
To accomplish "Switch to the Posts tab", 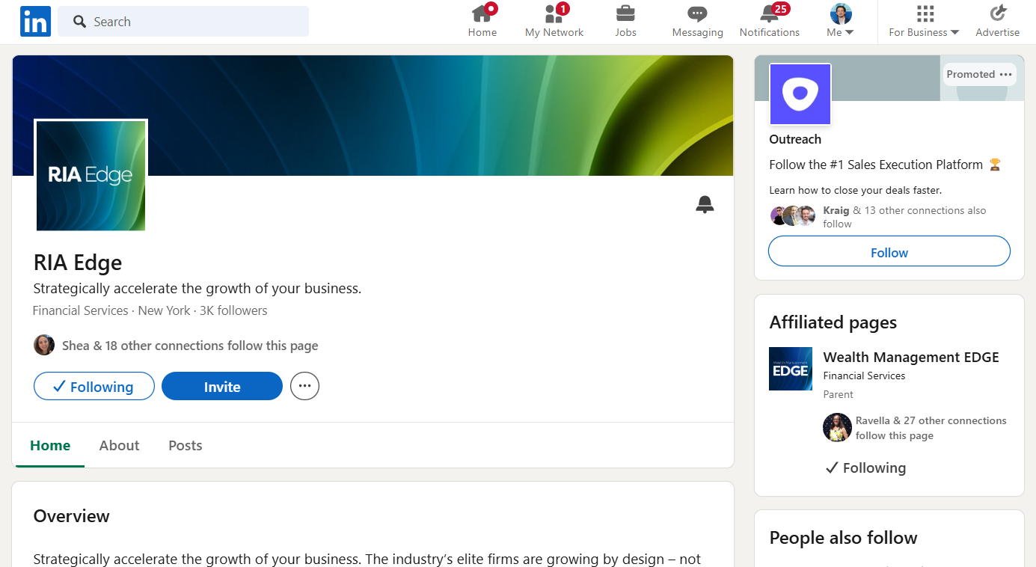I will click(x=186, y=446).
